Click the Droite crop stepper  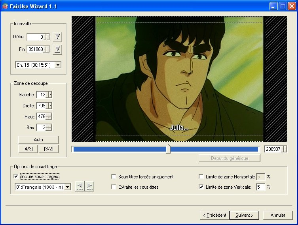(x=49, y=105)
